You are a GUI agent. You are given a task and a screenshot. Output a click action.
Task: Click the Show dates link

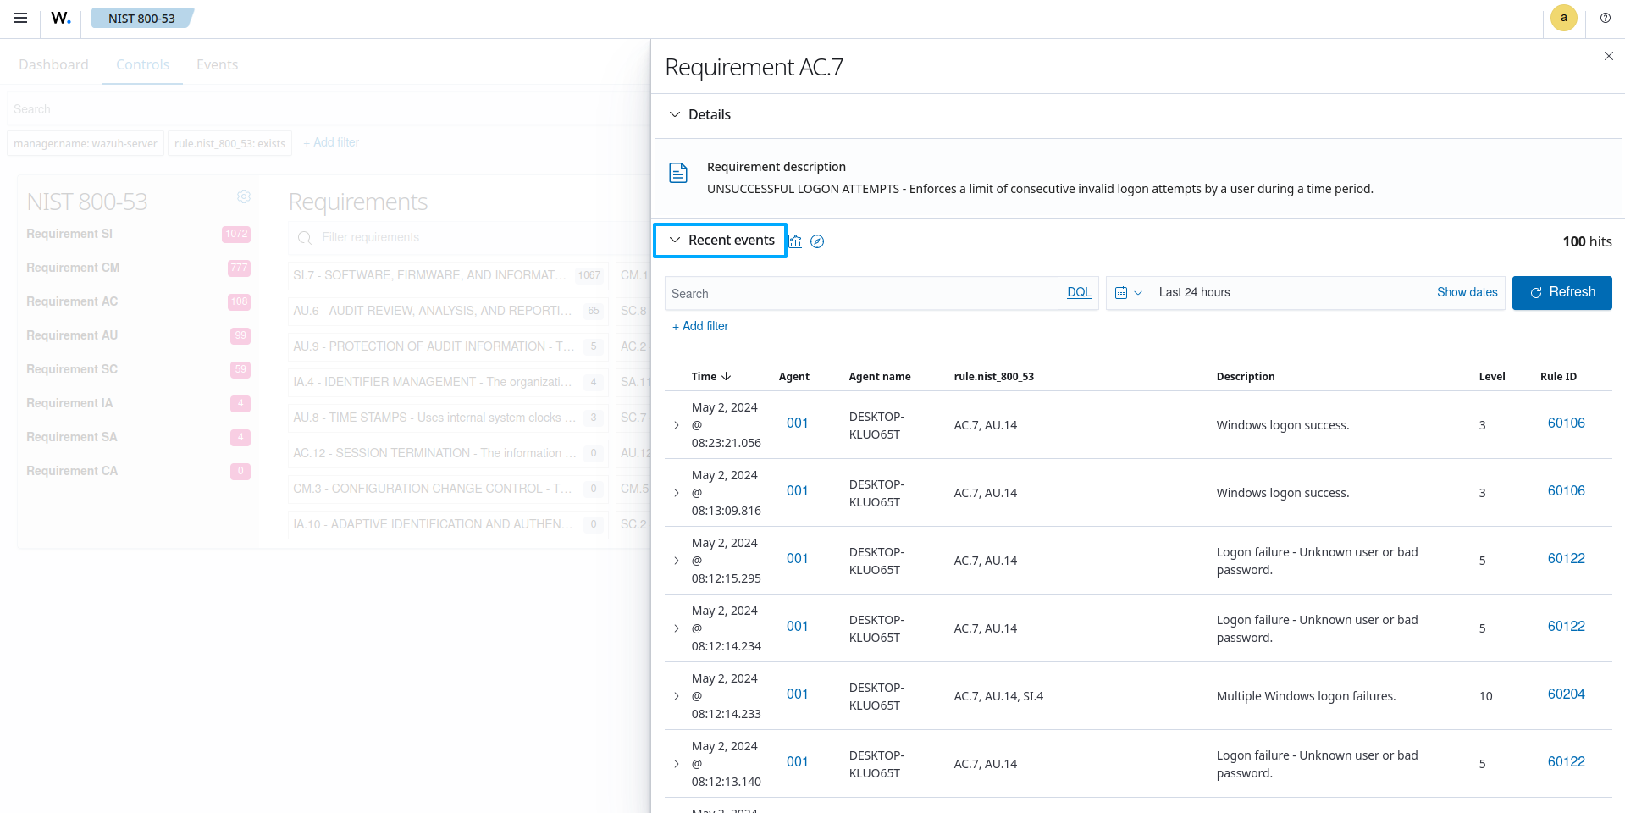click(x=1467, y=293)
